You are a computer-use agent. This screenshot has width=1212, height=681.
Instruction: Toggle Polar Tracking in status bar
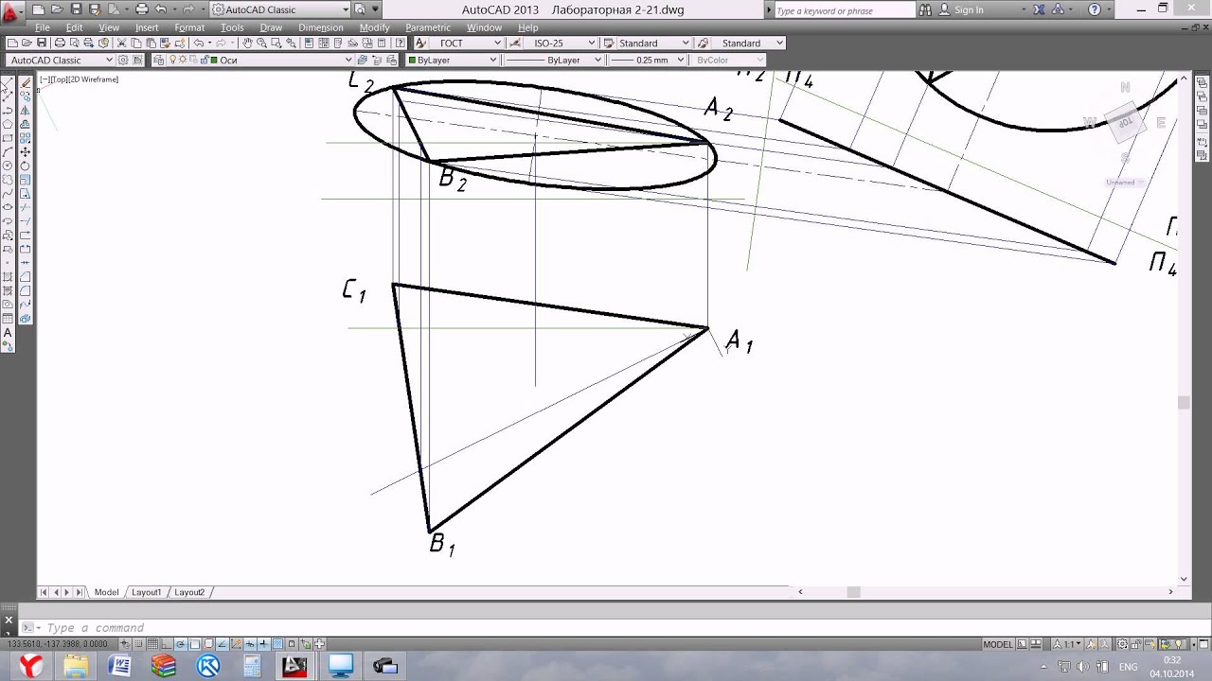[181, 644]
